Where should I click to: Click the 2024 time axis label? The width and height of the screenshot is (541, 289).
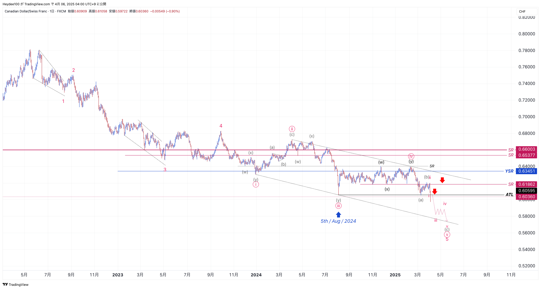coord(256,275)
